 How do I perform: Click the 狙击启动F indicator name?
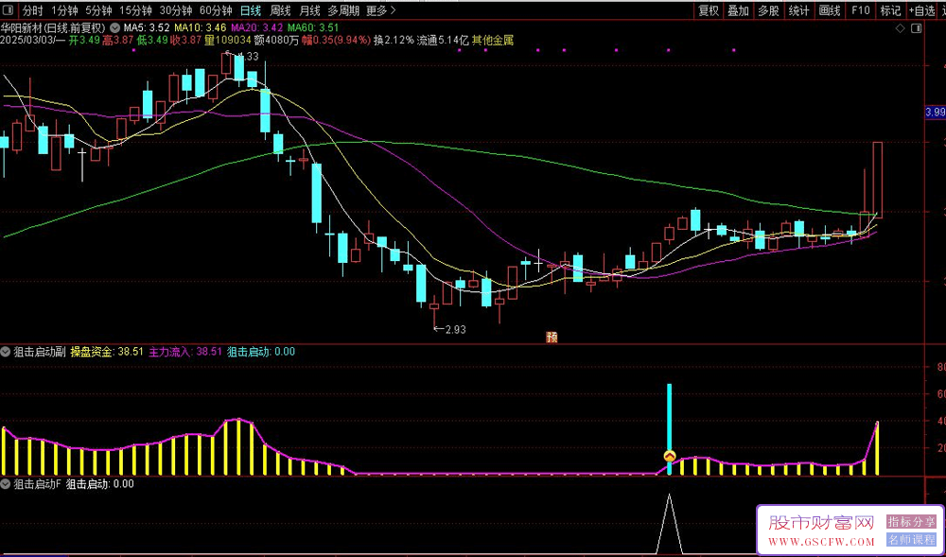click(x=38, y=483)
